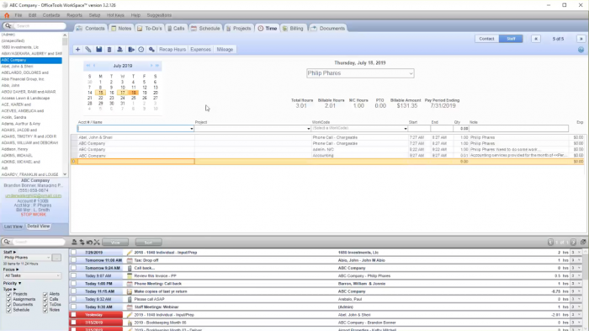Toggle the Notes type checkbox
Screen dimensions: 589x331
45,310
